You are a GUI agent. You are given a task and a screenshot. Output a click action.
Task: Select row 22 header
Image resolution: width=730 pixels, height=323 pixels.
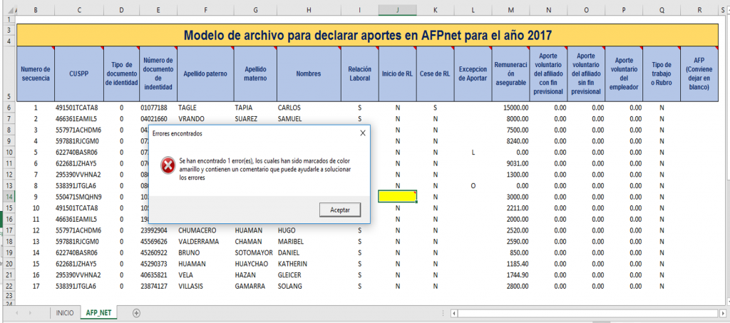pyautogui.click(x=9, y=286)
